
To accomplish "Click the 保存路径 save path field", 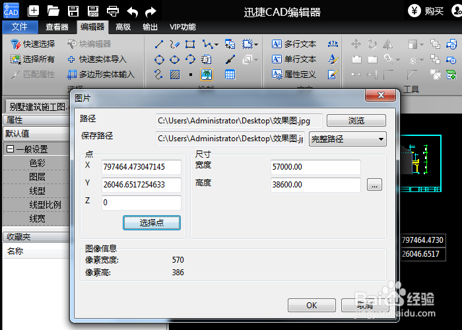I will coord(230,139).
